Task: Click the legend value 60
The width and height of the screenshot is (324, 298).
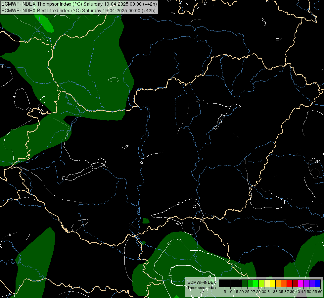Action: click(x=320, y=292)
